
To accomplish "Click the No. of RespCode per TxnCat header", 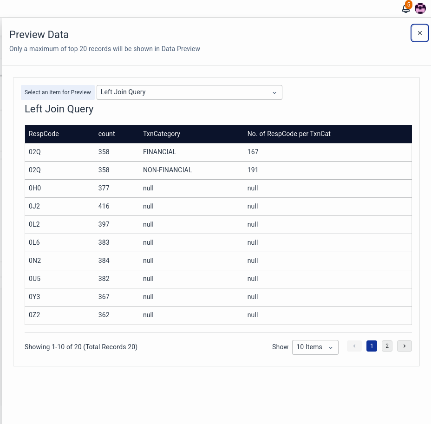I will click(289, 134).
